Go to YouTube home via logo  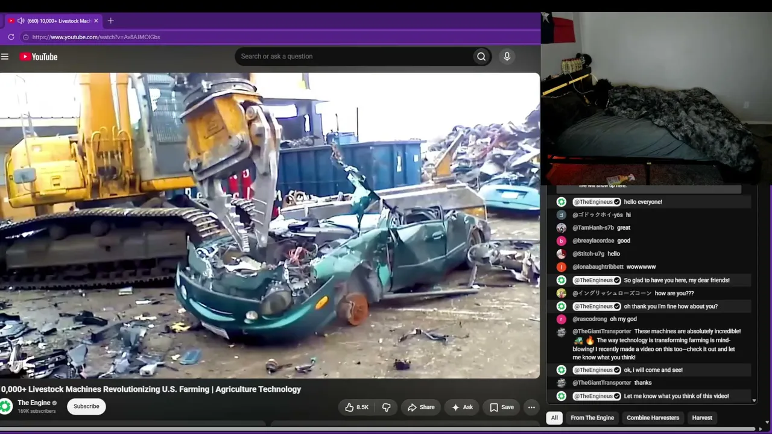pyautogui.click(x=39, y=57)
